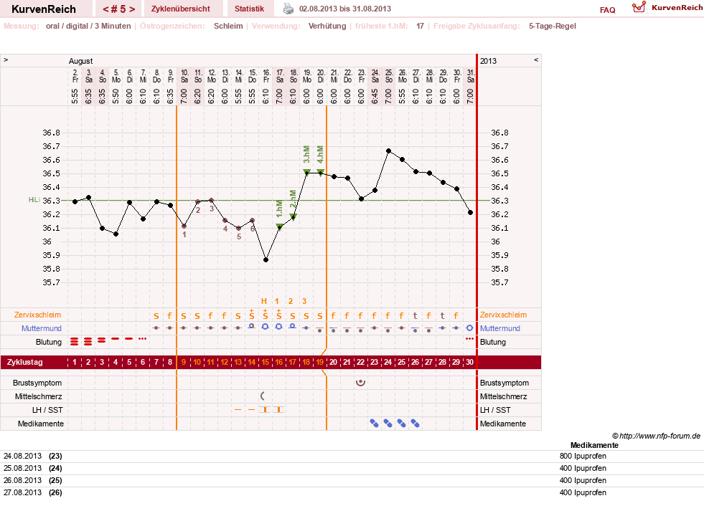Click the left Brustsymptom row label
This screenshot has height=516, width=704.
[x=37, y=383]
